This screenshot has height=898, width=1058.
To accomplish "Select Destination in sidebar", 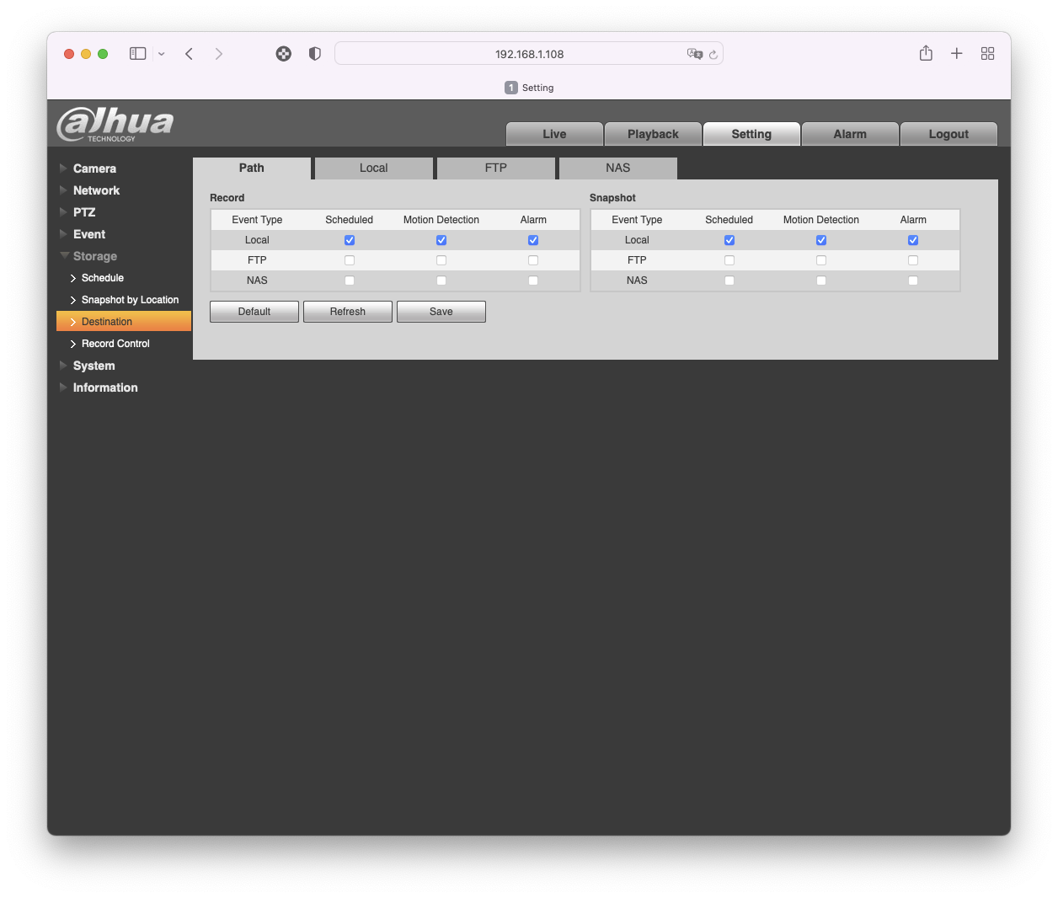I will (x=124, y=322).
